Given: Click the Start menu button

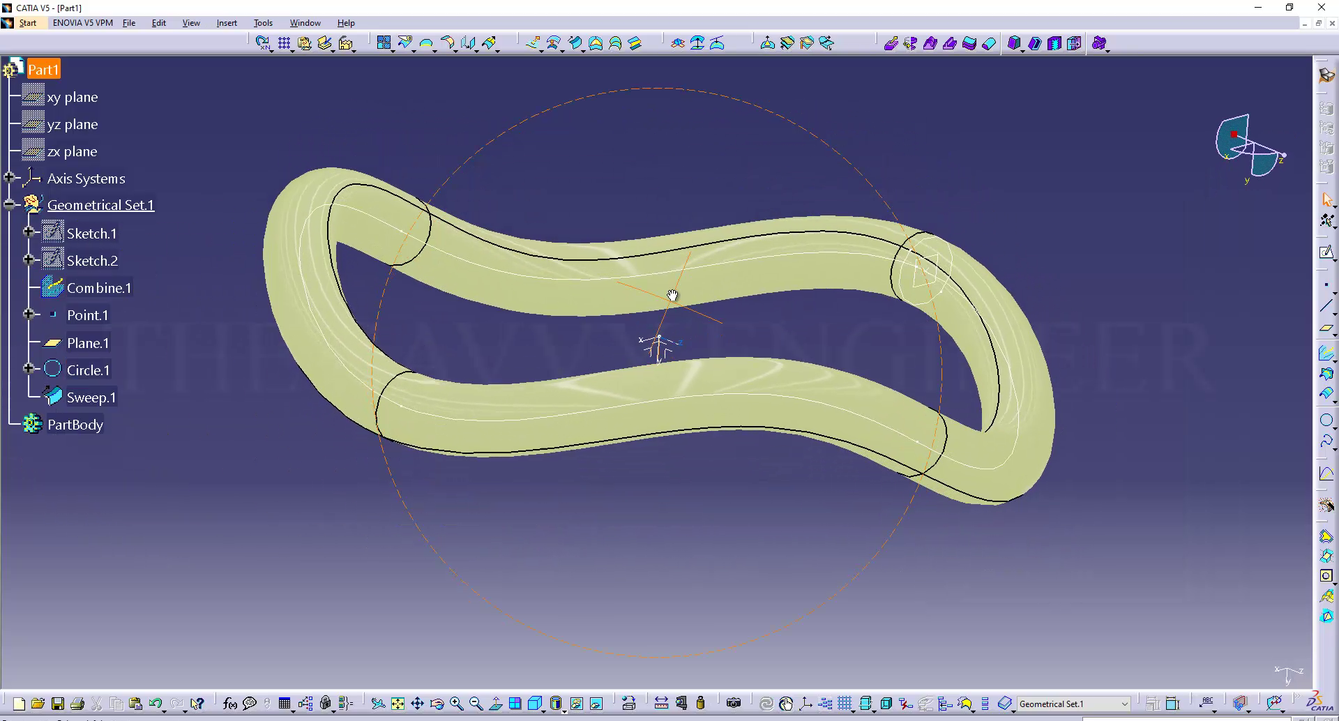Looking at the screenshot, I should (28, 23).
